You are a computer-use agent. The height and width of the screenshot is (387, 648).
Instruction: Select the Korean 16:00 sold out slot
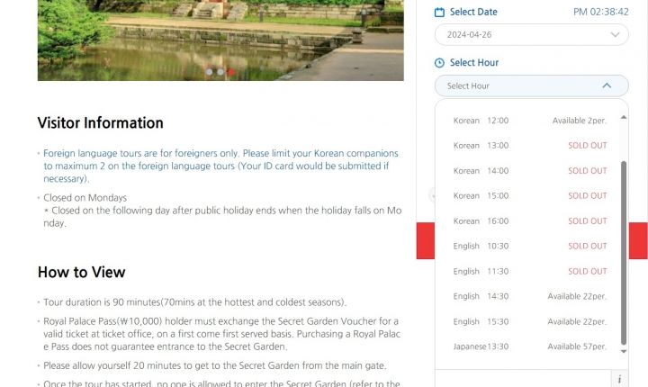pos(530,221)
